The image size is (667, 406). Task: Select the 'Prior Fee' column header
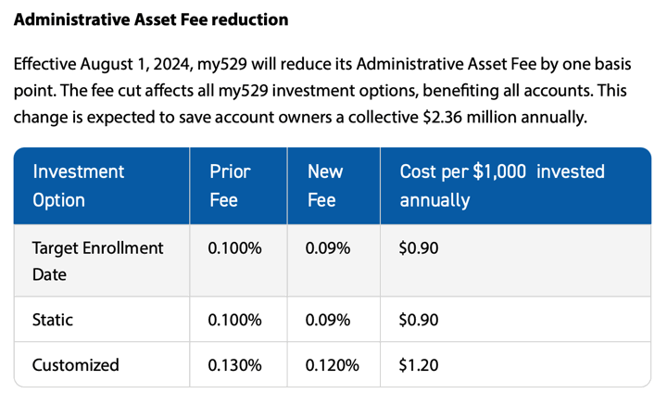[230, 185]
